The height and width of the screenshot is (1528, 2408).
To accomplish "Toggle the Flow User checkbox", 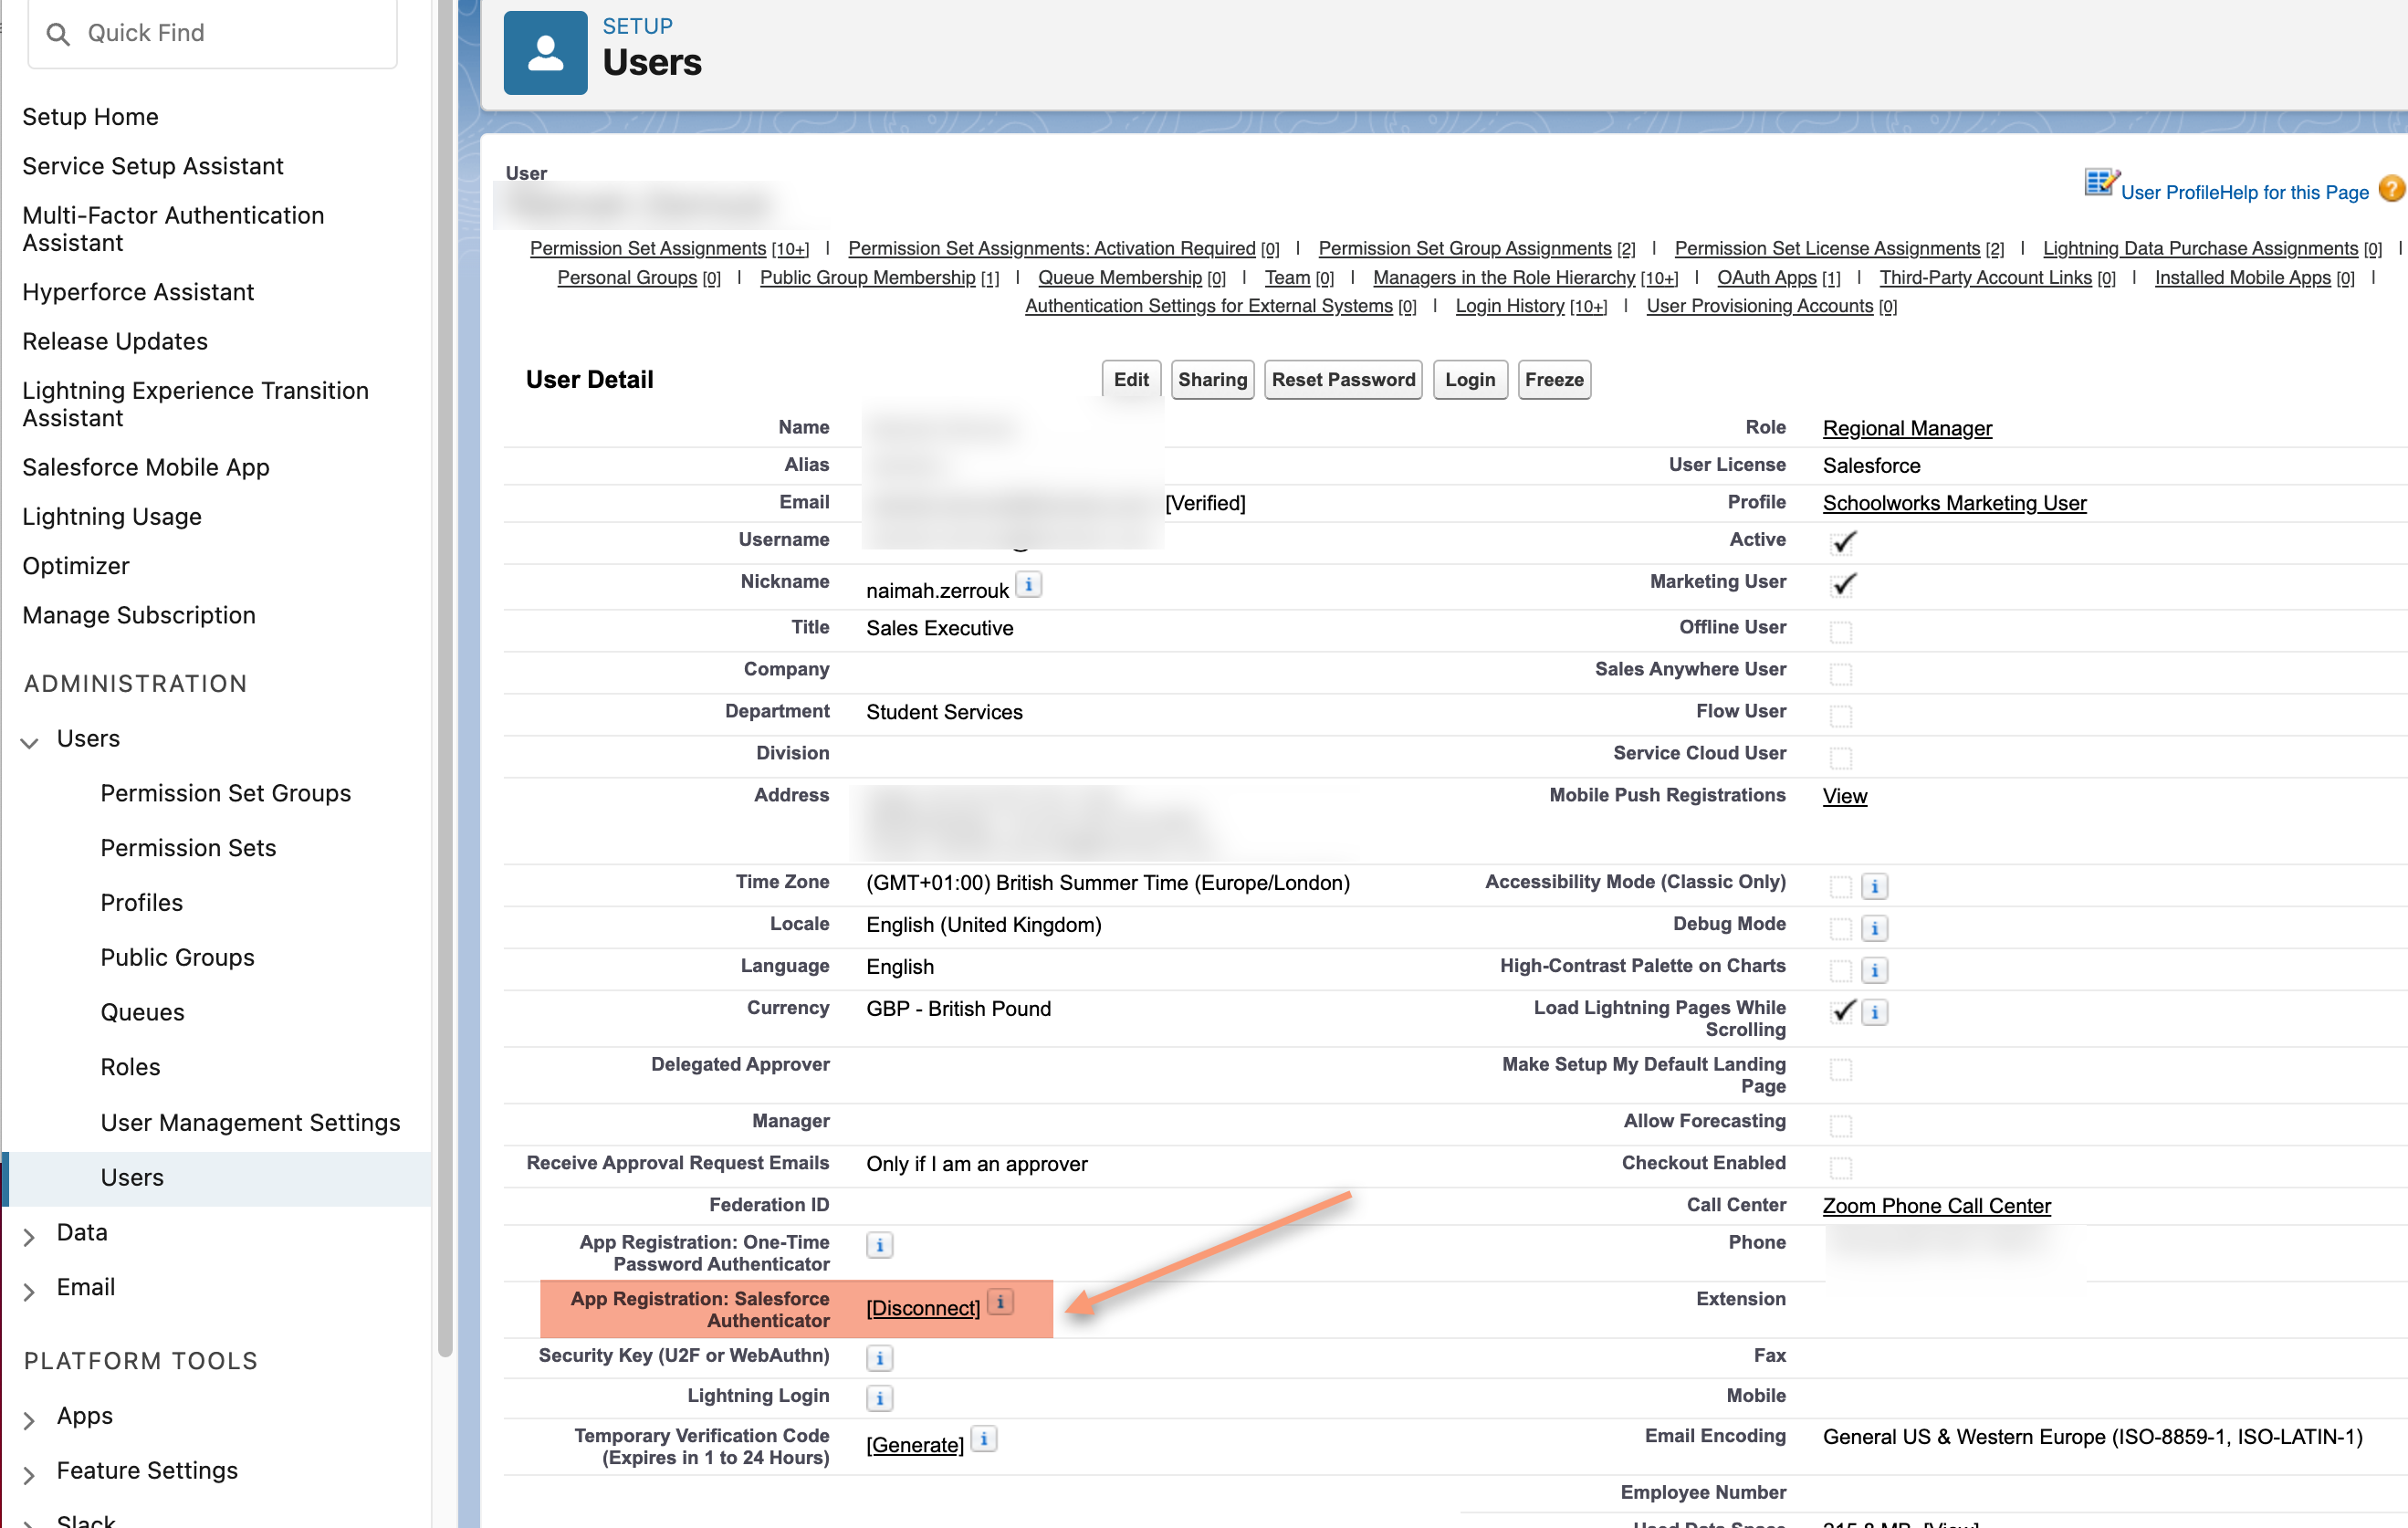I will point(1840,715).
